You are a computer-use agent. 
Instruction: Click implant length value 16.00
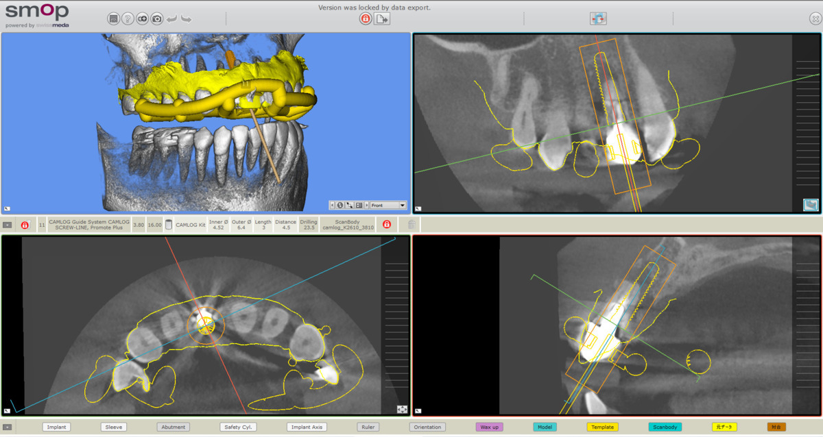click(154, 225)
